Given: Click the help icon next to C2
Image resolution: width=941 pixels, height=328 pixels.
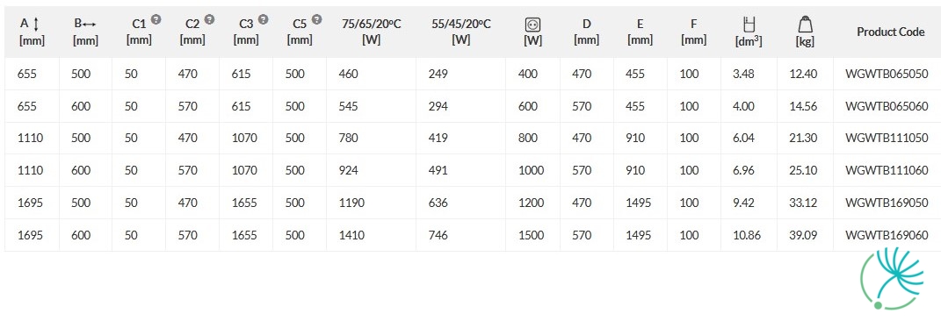Looking at the screenshot, I should (x=209, y=19).
